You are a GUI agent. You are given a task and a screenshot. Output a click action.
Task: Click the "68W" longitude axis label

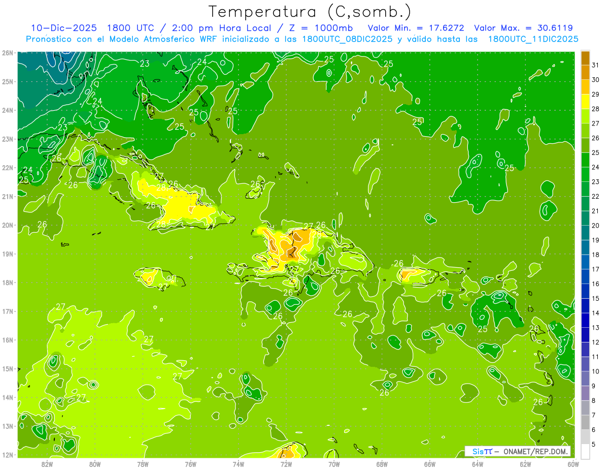coord(382,464)
